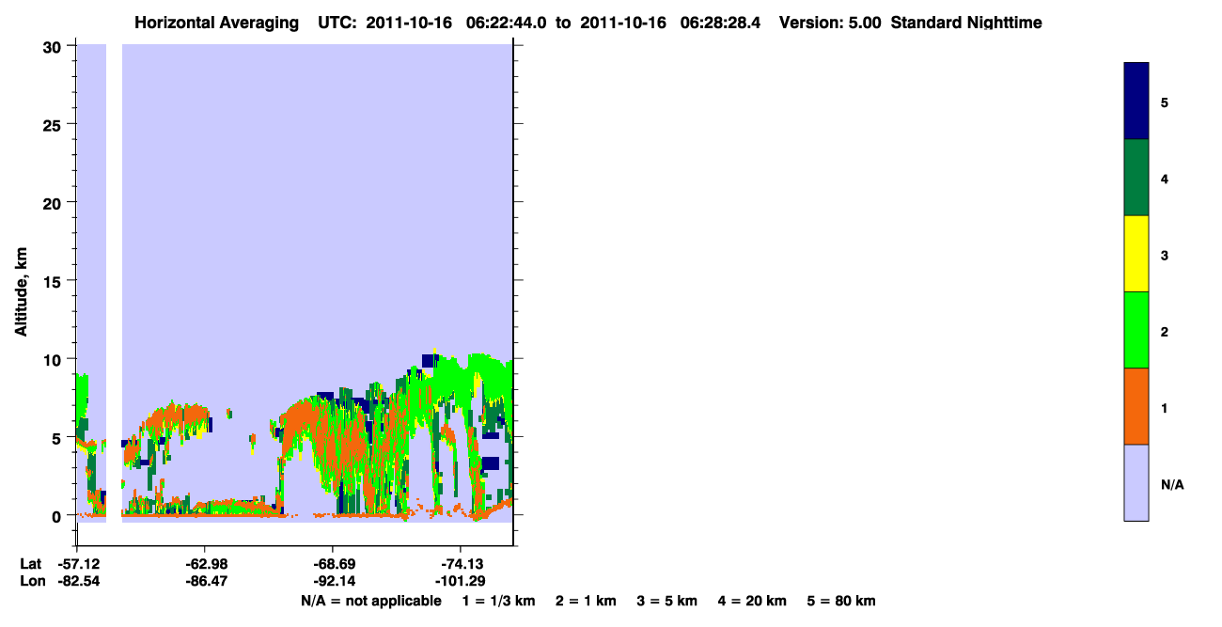Click the dark green legend swatch labeled 4

point(1136,178)
